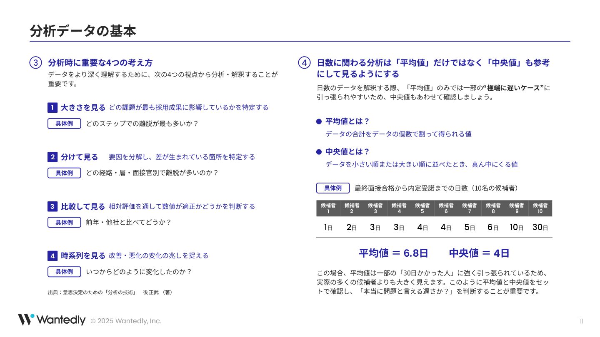Click the intro paragraph データをより深く理解するために
This screenshot has height=337, width=600.
(x=163, y=79)
